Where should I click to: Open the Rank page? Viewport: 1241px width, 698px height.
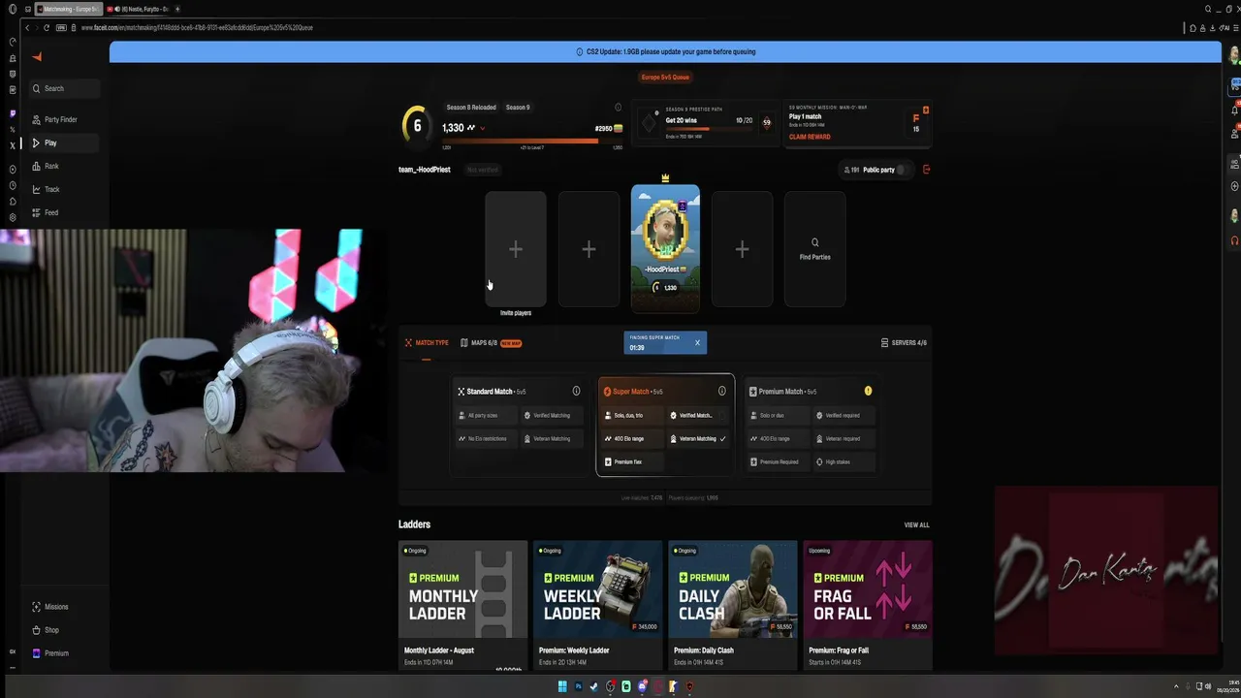point(62,166)
